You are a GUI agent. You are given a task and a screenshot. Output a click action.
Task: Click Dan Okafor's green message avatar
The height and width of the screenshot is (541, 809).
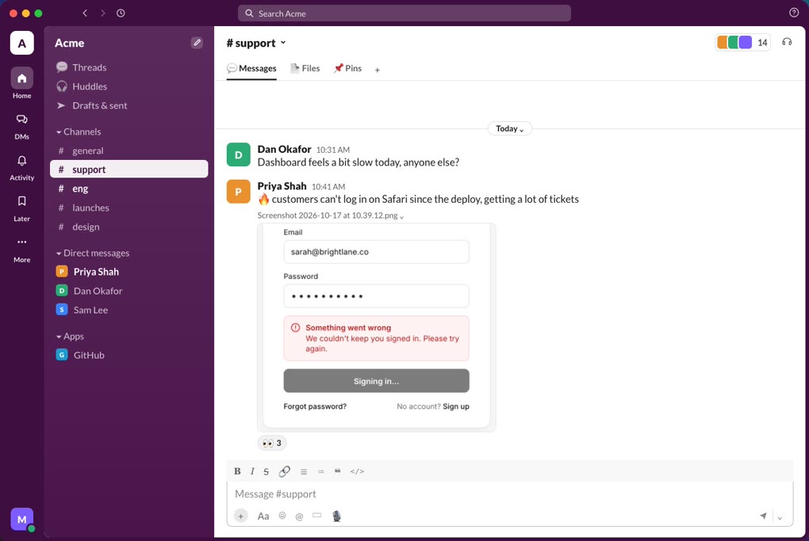click(239, 154)
